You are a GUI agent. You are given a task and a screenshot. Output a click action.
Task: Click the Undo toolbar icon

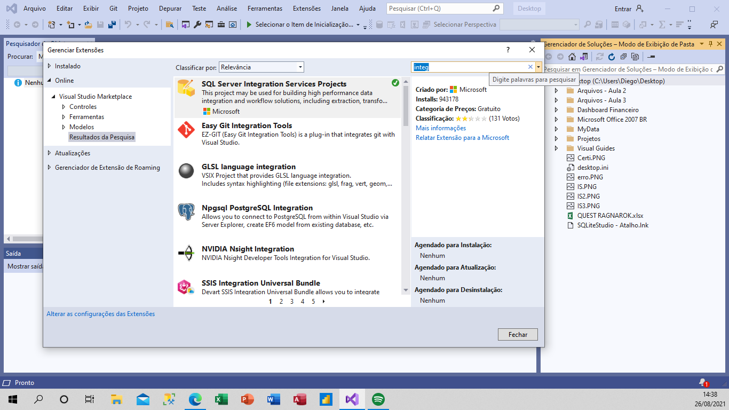(128, 25)
